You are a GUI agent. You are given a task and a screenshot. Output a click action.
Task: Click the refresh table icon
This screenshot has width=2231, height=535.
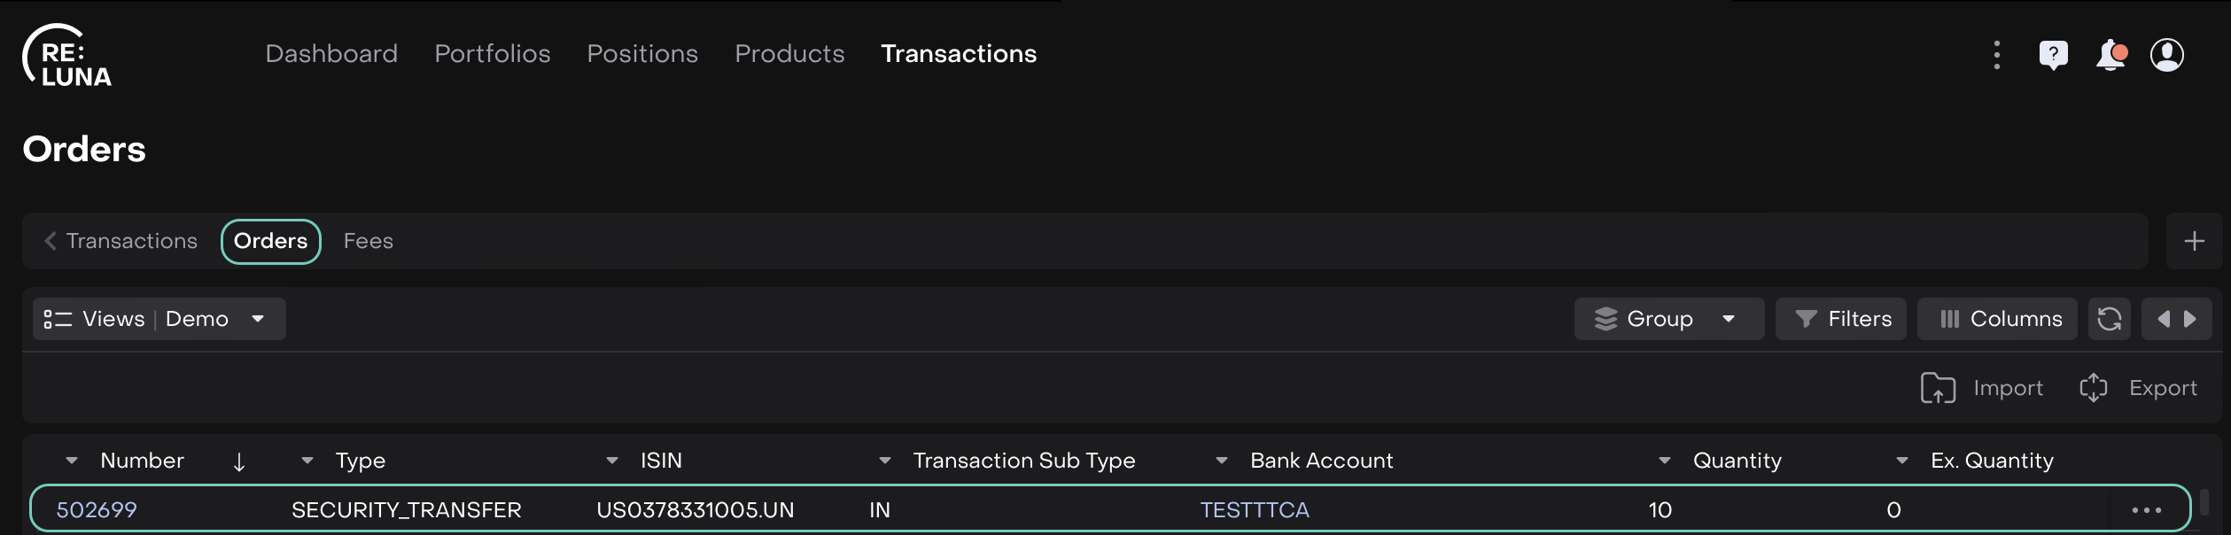pos(2109,319)
